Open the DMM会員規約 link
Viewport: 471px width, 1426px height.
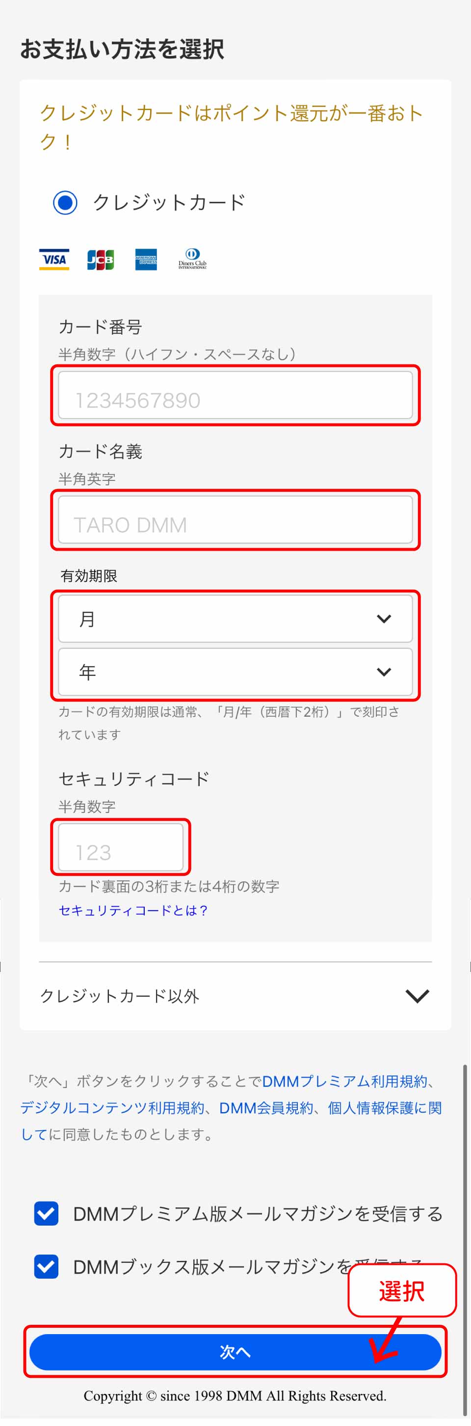tap(266, 1108)
